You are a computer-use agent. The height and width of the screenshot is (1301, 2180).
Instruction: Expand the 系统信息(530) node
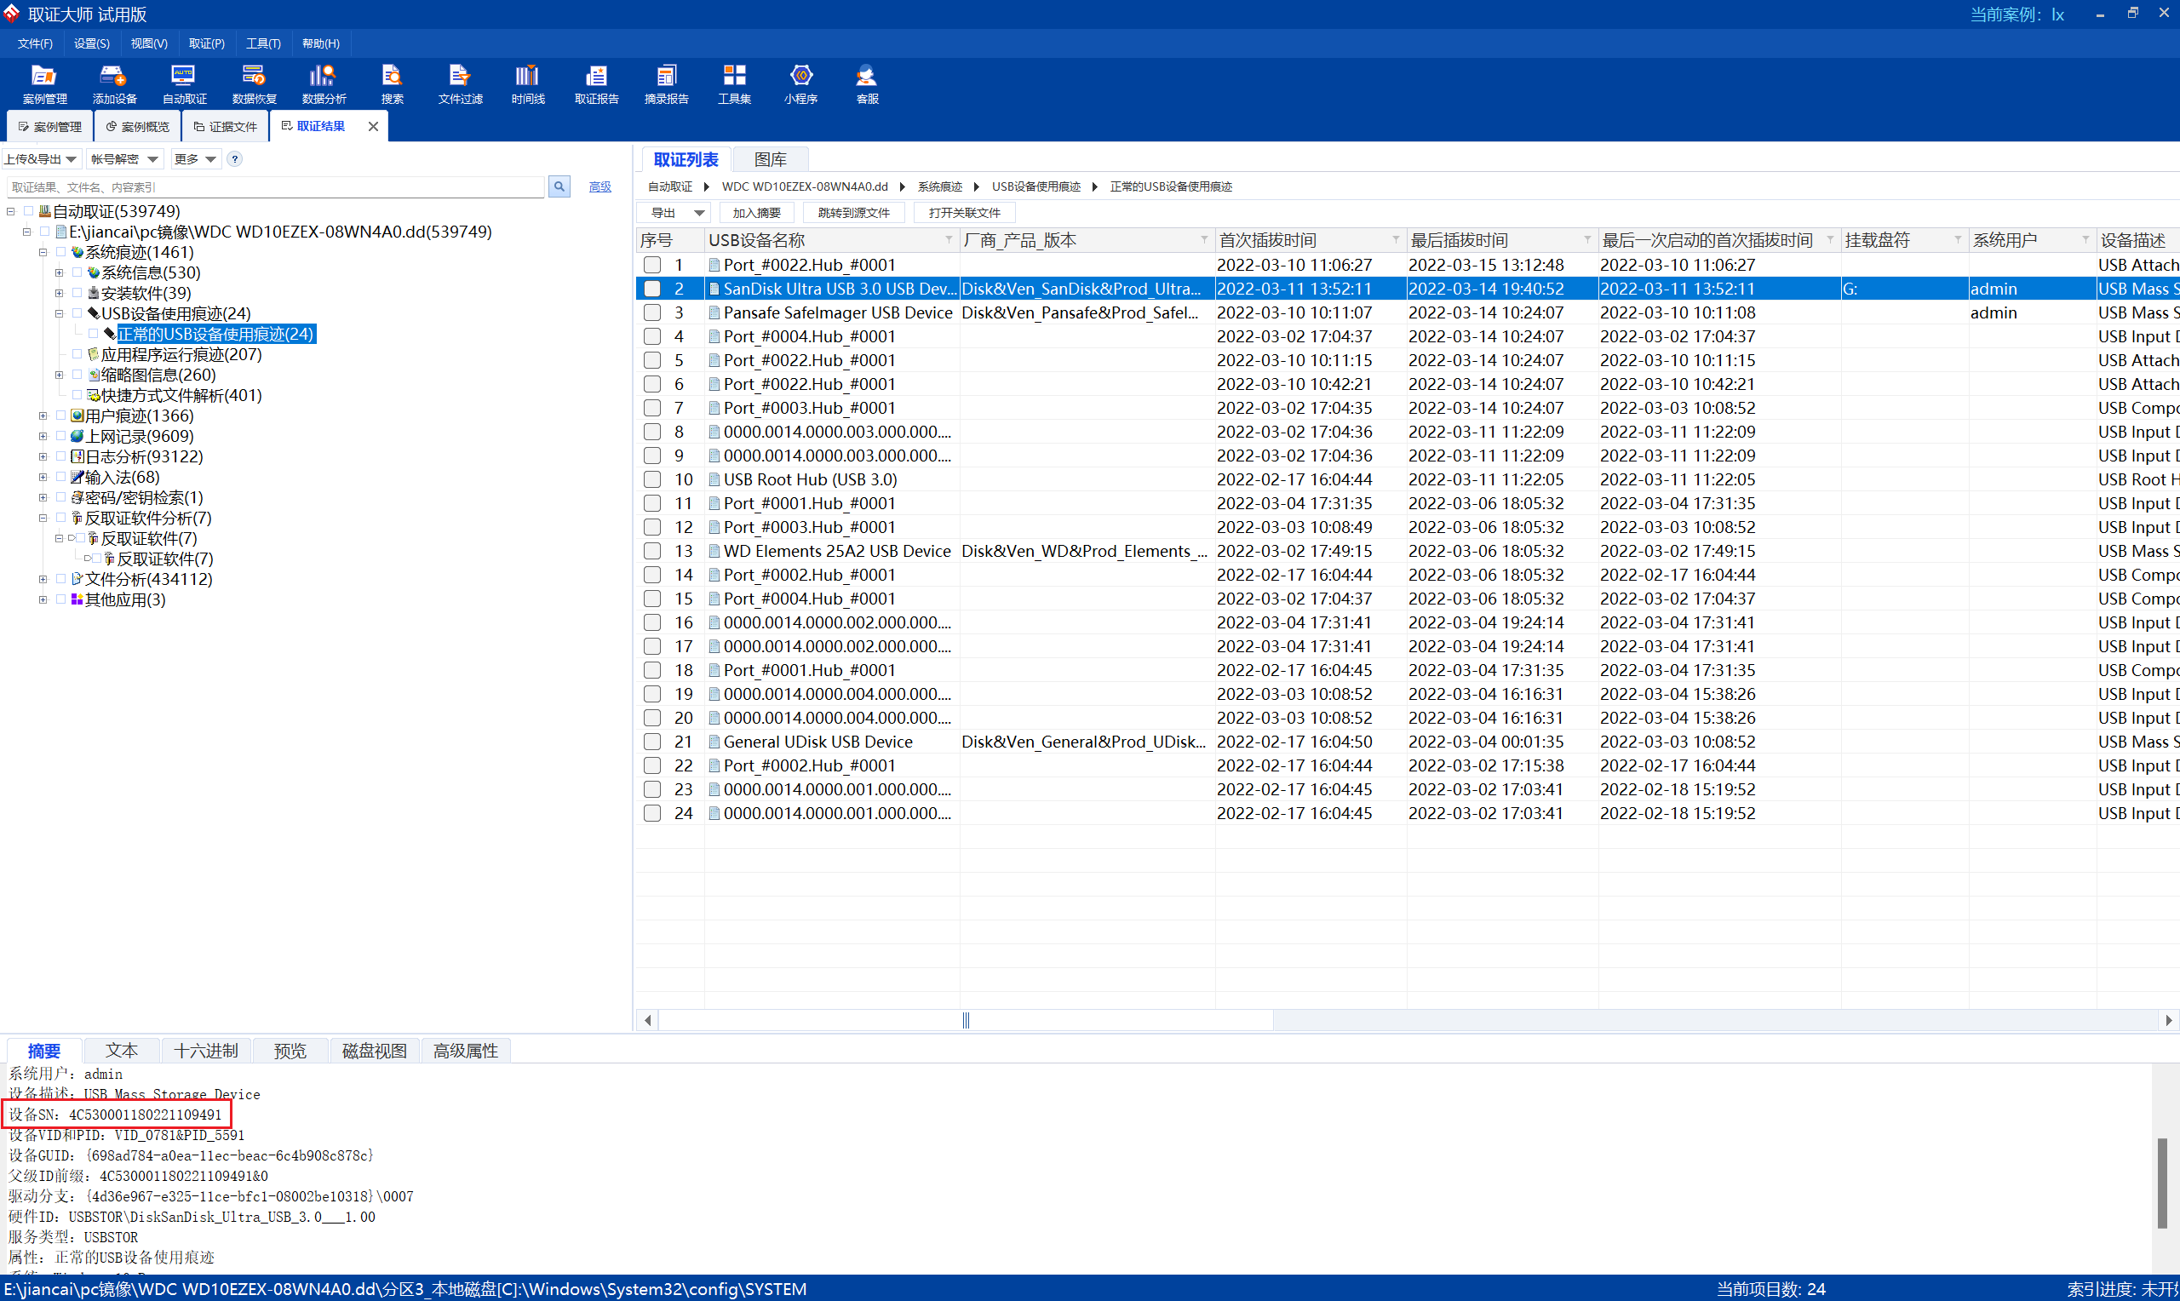(x=60, y=273)
